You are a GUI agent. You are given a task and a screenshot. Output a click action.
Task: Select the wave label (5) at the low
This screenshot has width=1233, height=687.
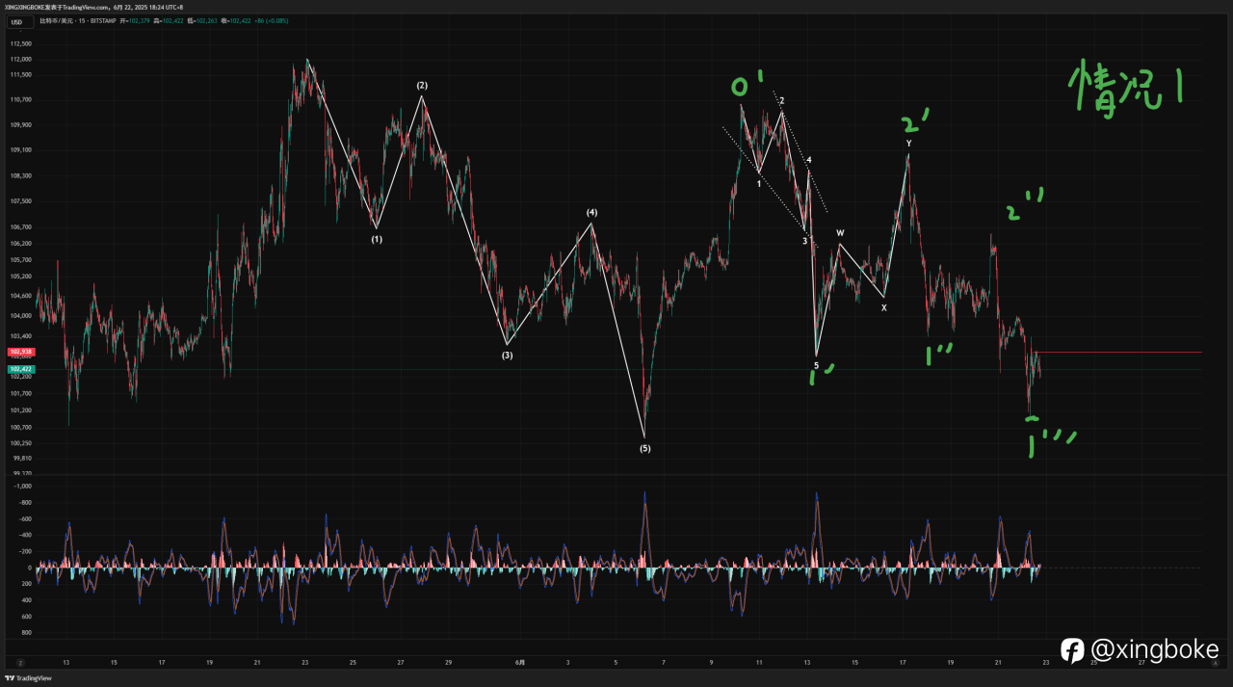pos(644,448)
